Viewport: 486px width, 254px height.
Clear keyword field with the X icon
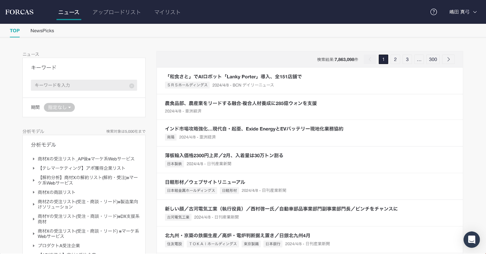(132, 86)
